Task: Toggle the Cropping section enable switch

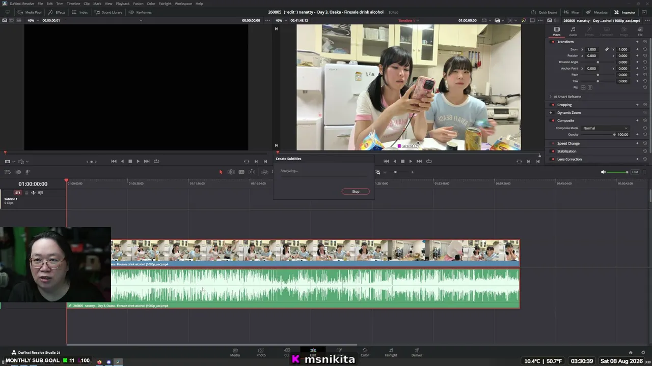Action: point(553,105)
